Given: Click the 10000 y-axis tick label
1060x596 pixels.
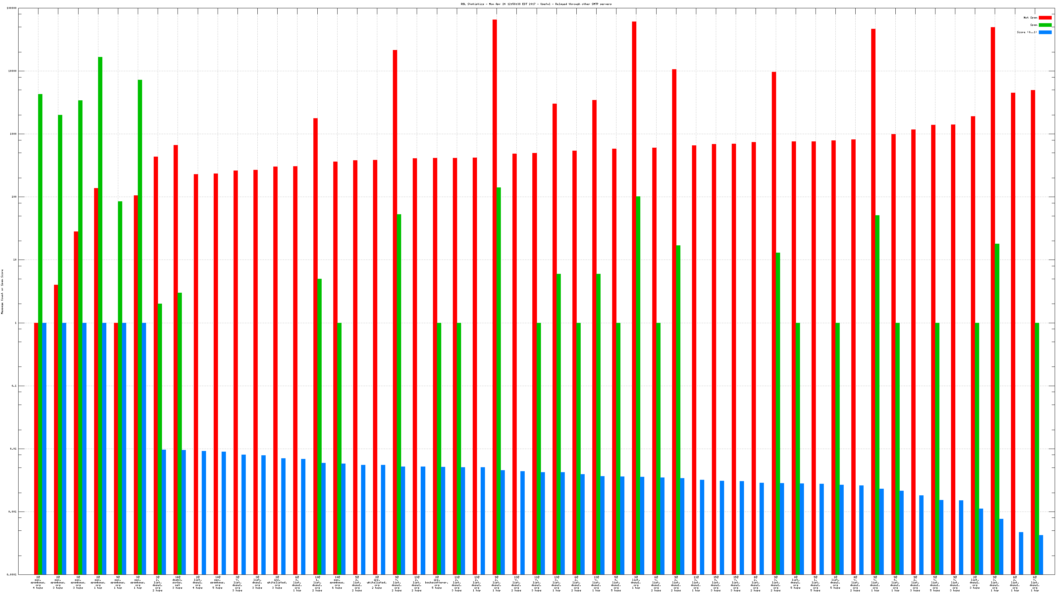Looking at the screenshot, I should (13, 71).
